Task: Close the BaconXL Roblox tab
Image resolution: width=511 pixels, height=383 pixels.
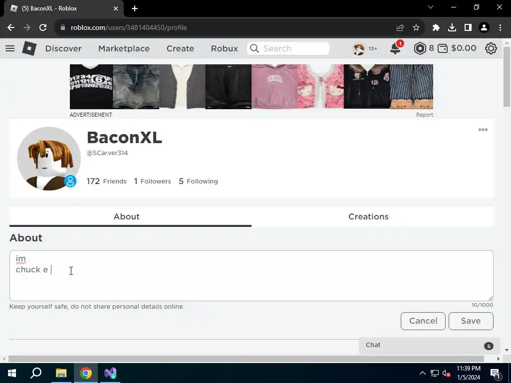Action: point(116,8)
